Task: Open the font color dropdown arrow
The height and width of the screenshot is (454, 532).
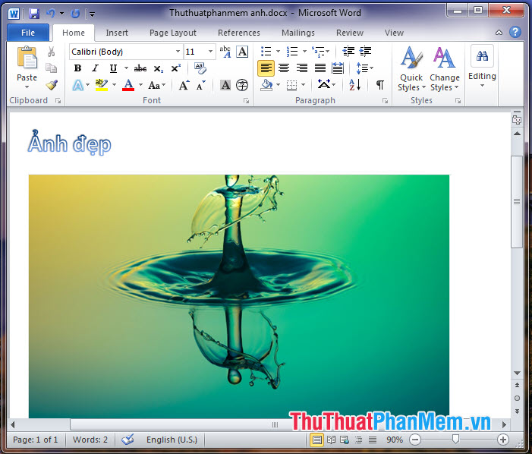Action: tap(141, 85)
